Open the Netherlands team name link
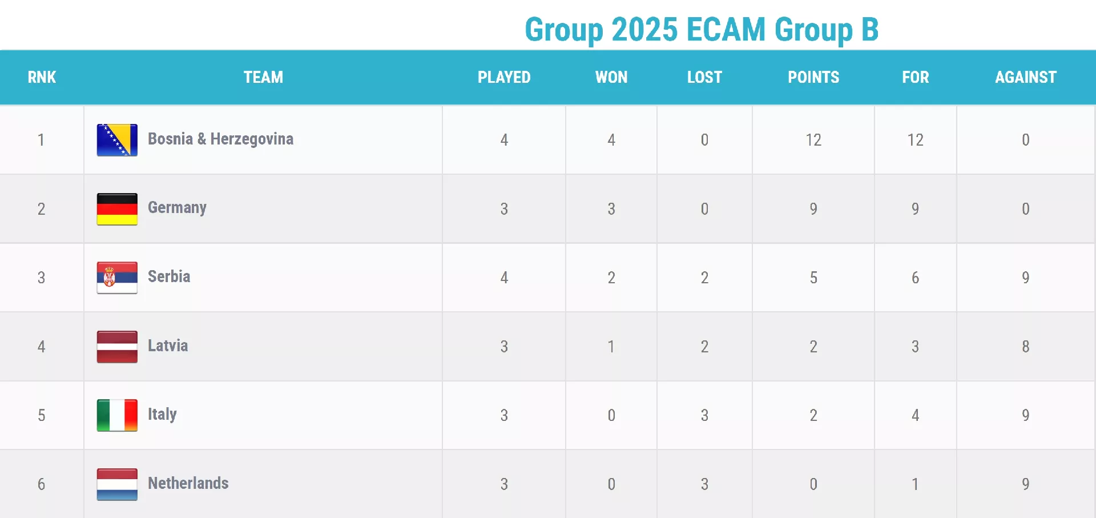Viewport: 1096px width, 518px height. coord(188,483)
